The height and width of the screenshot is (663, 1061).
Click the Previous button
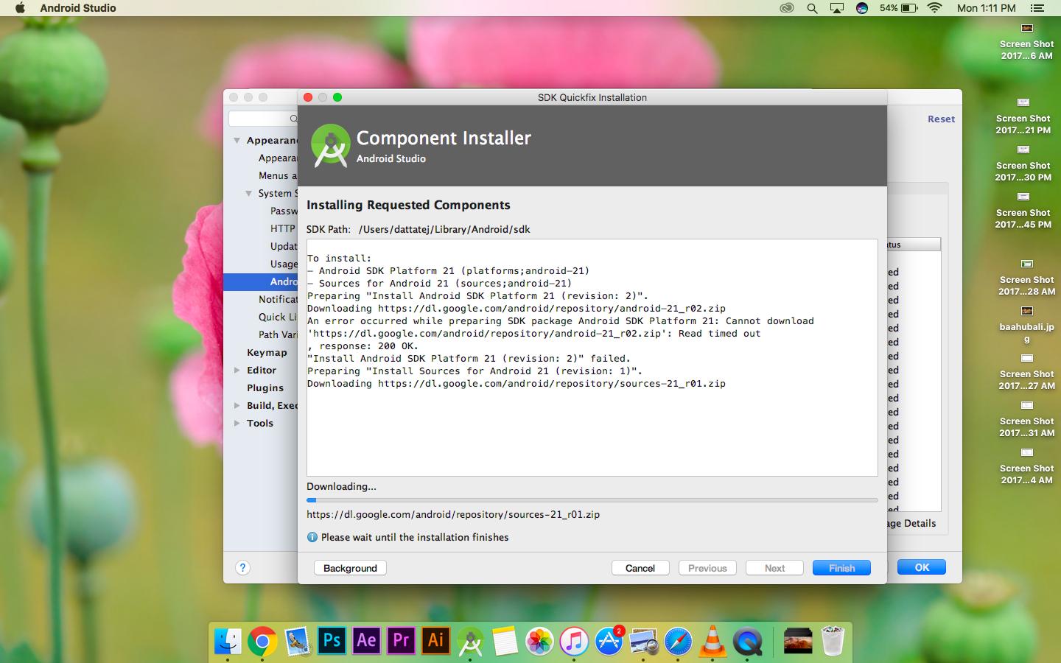click(x=707, y=568)
